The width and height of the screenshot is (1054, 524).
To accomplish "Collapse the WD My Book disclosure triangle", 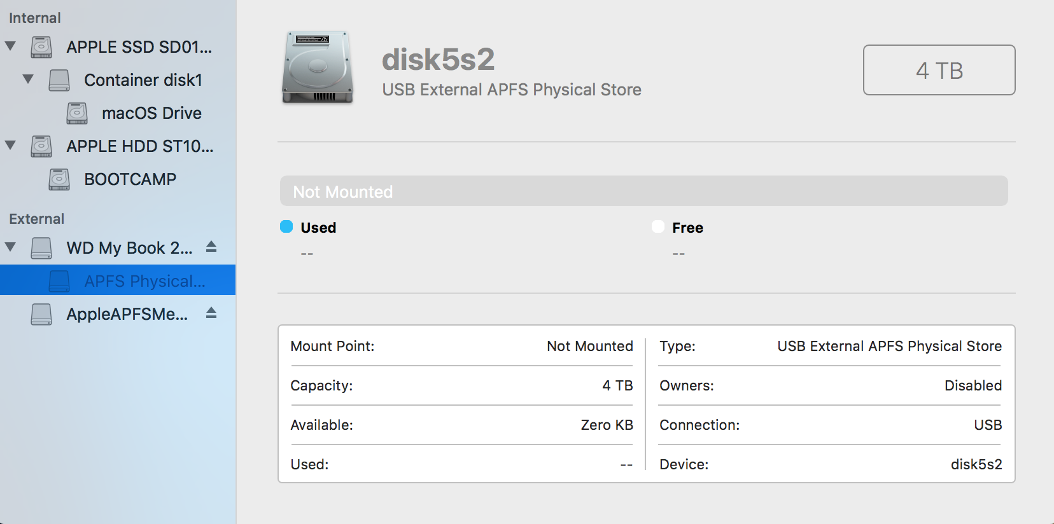I will pyautogui.click(x=10, y=247).
